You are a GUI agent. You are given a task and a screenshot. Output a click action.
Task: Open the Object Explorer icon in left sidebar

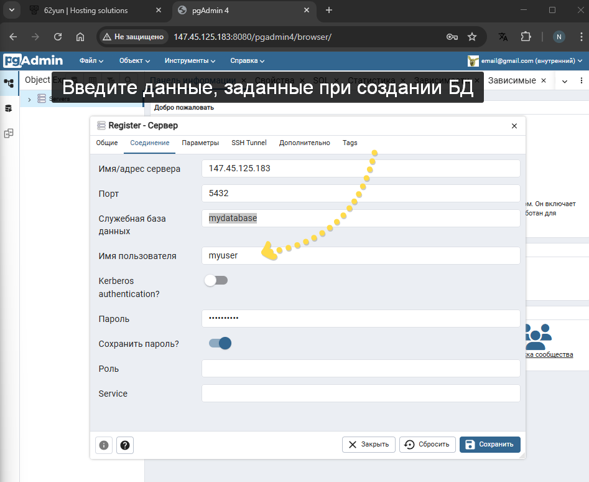9,82
